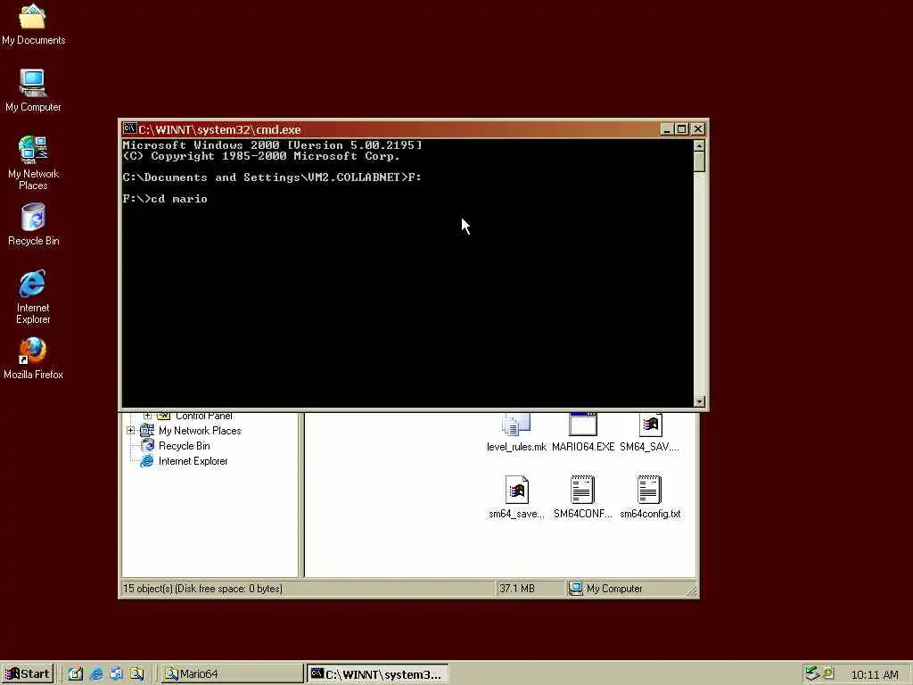
Task: Select the lowercase sm64_save.. file
Action: 516,497
